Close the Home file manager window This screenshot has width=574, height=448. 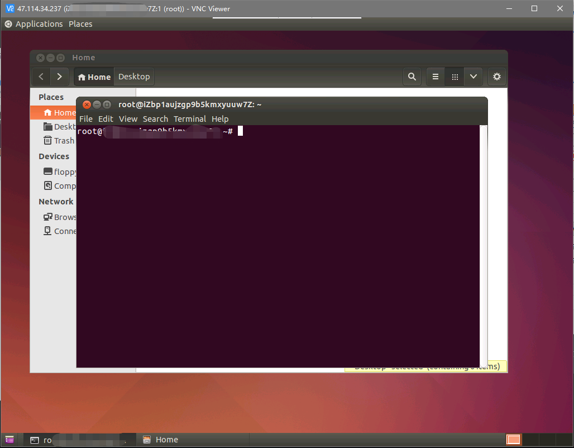tap(41, 58)
